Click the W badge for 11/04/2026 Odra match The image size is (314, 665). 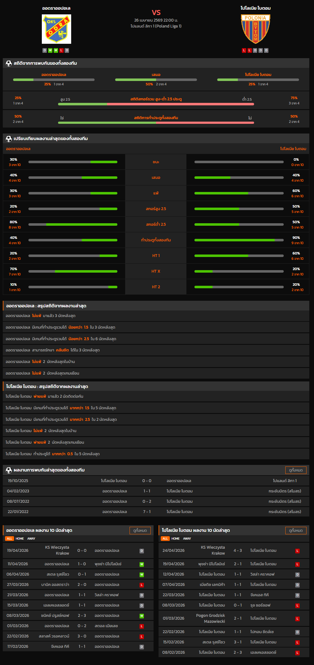[x=142, y=564]
